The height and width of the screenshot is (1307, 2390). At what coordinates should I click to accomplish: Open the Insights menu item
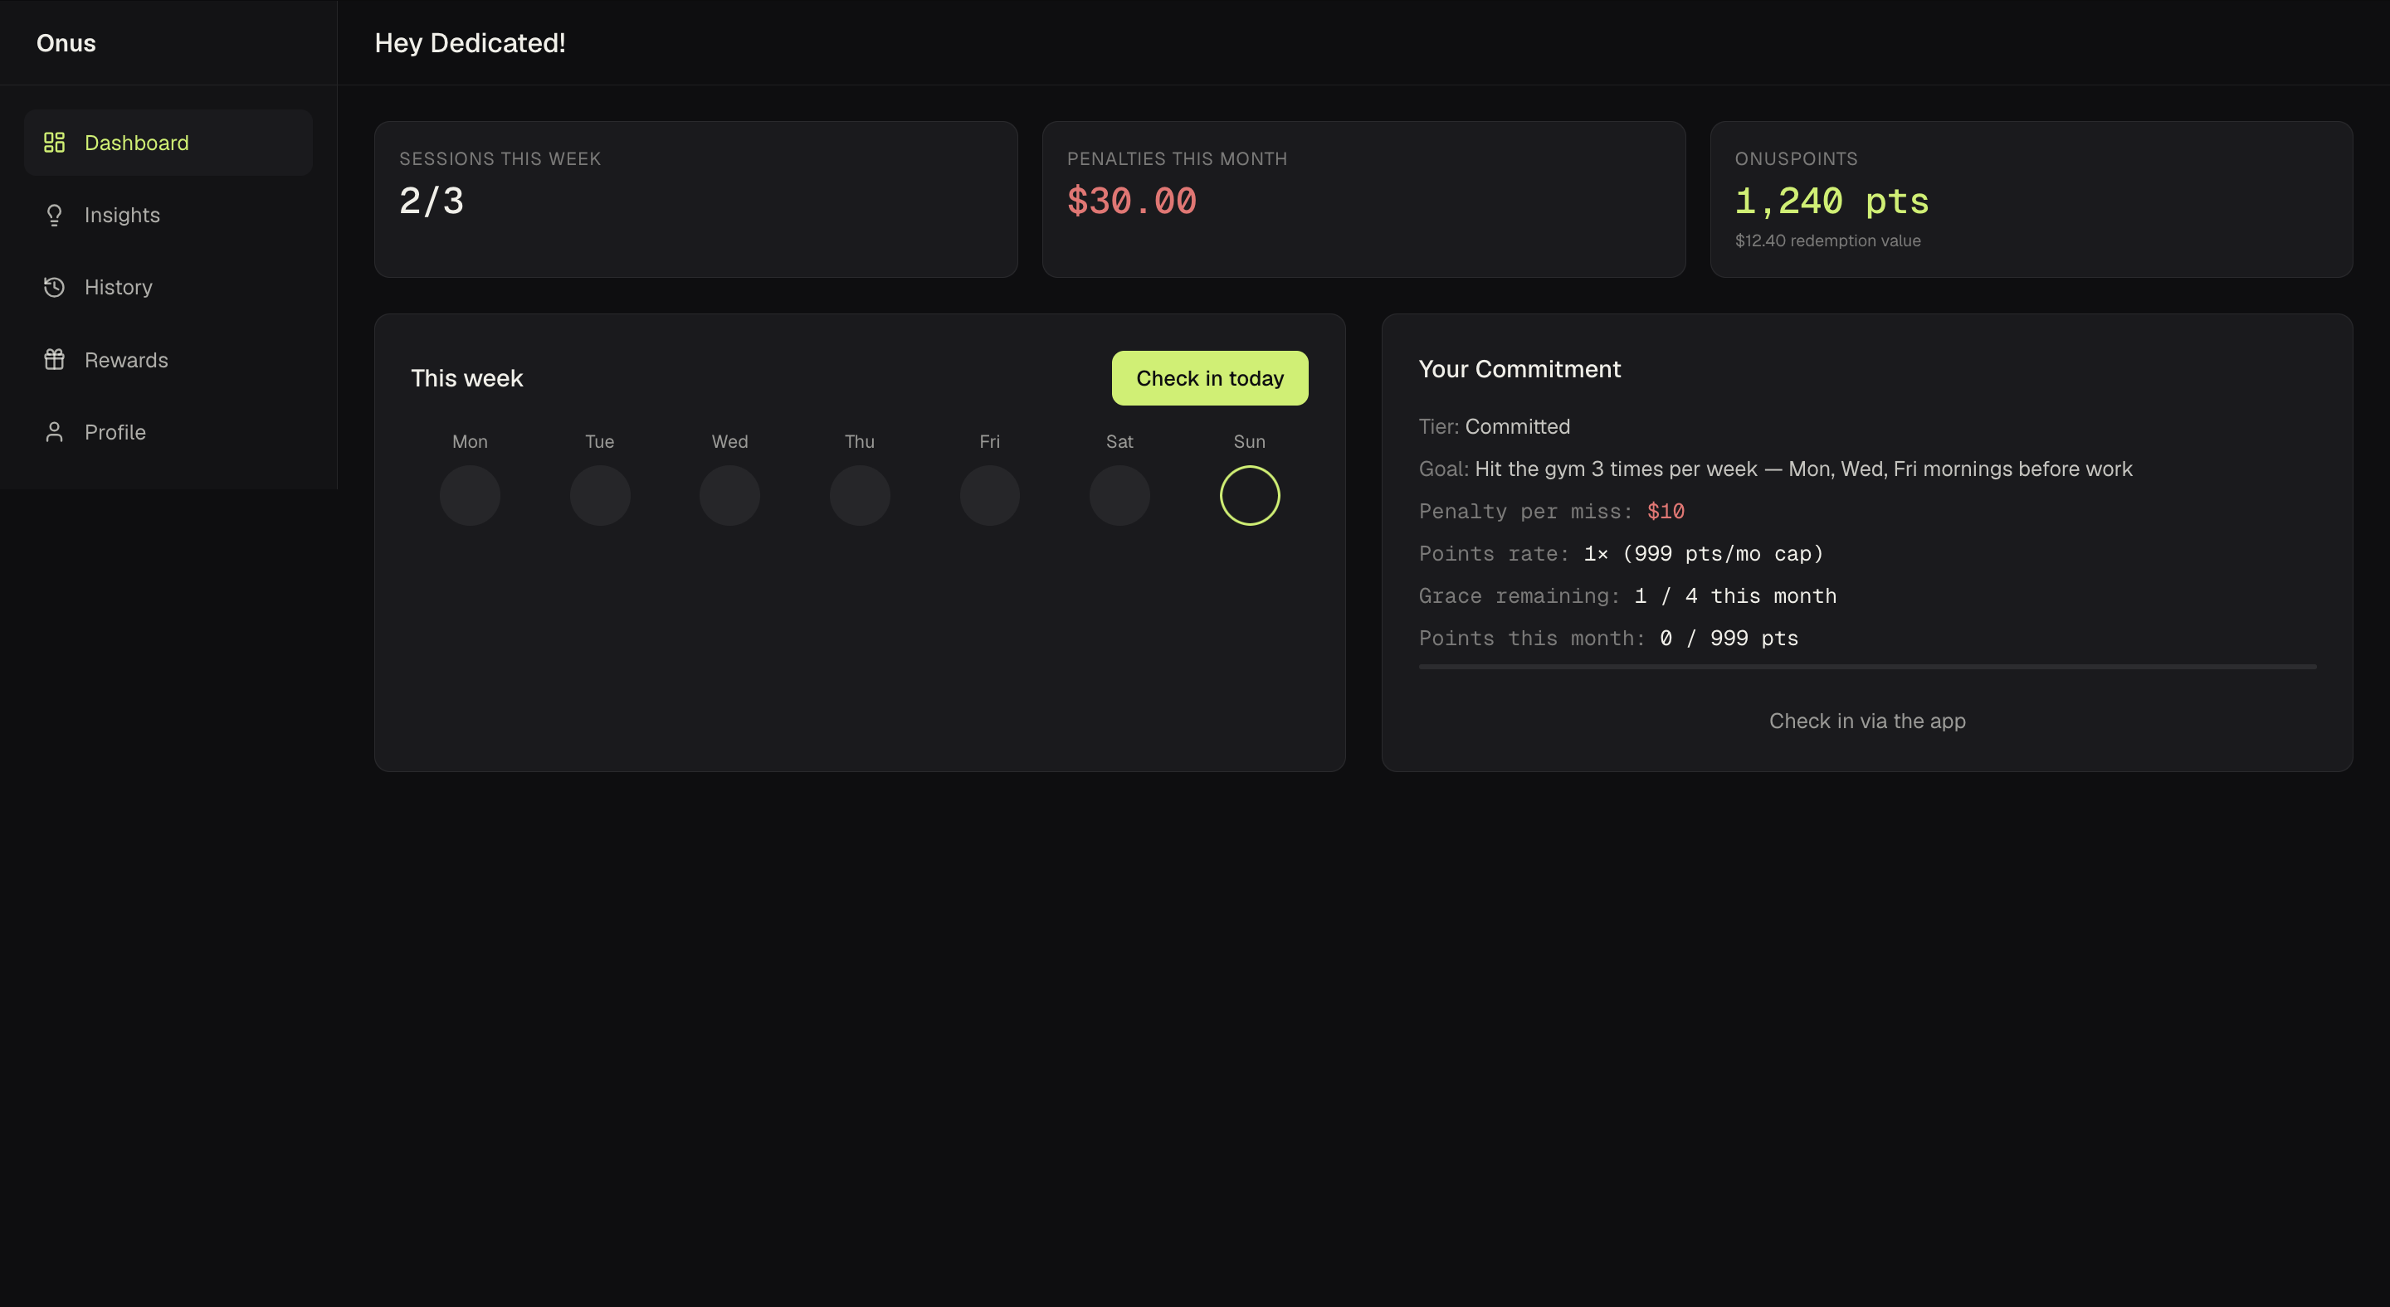click(121, 215)
